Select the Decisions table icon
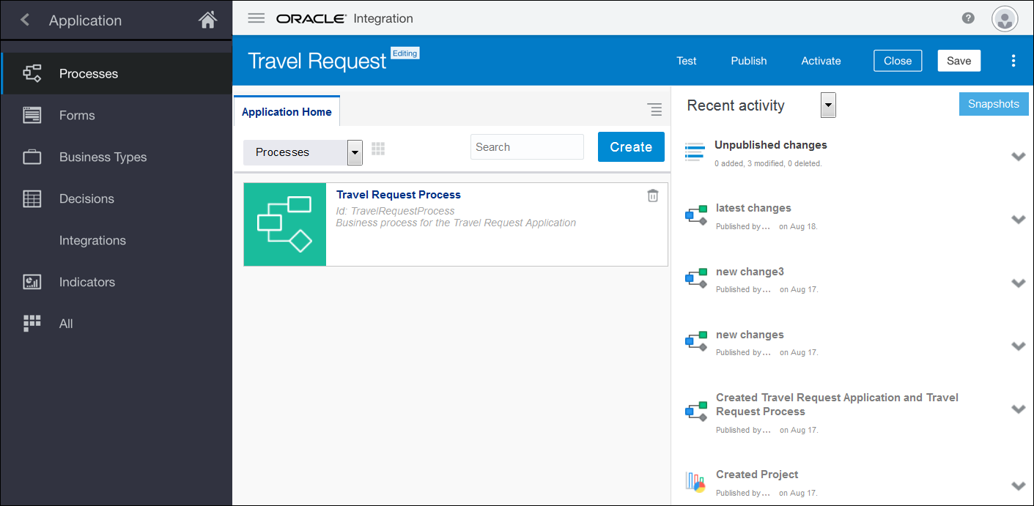 click(x=32, y=198)
